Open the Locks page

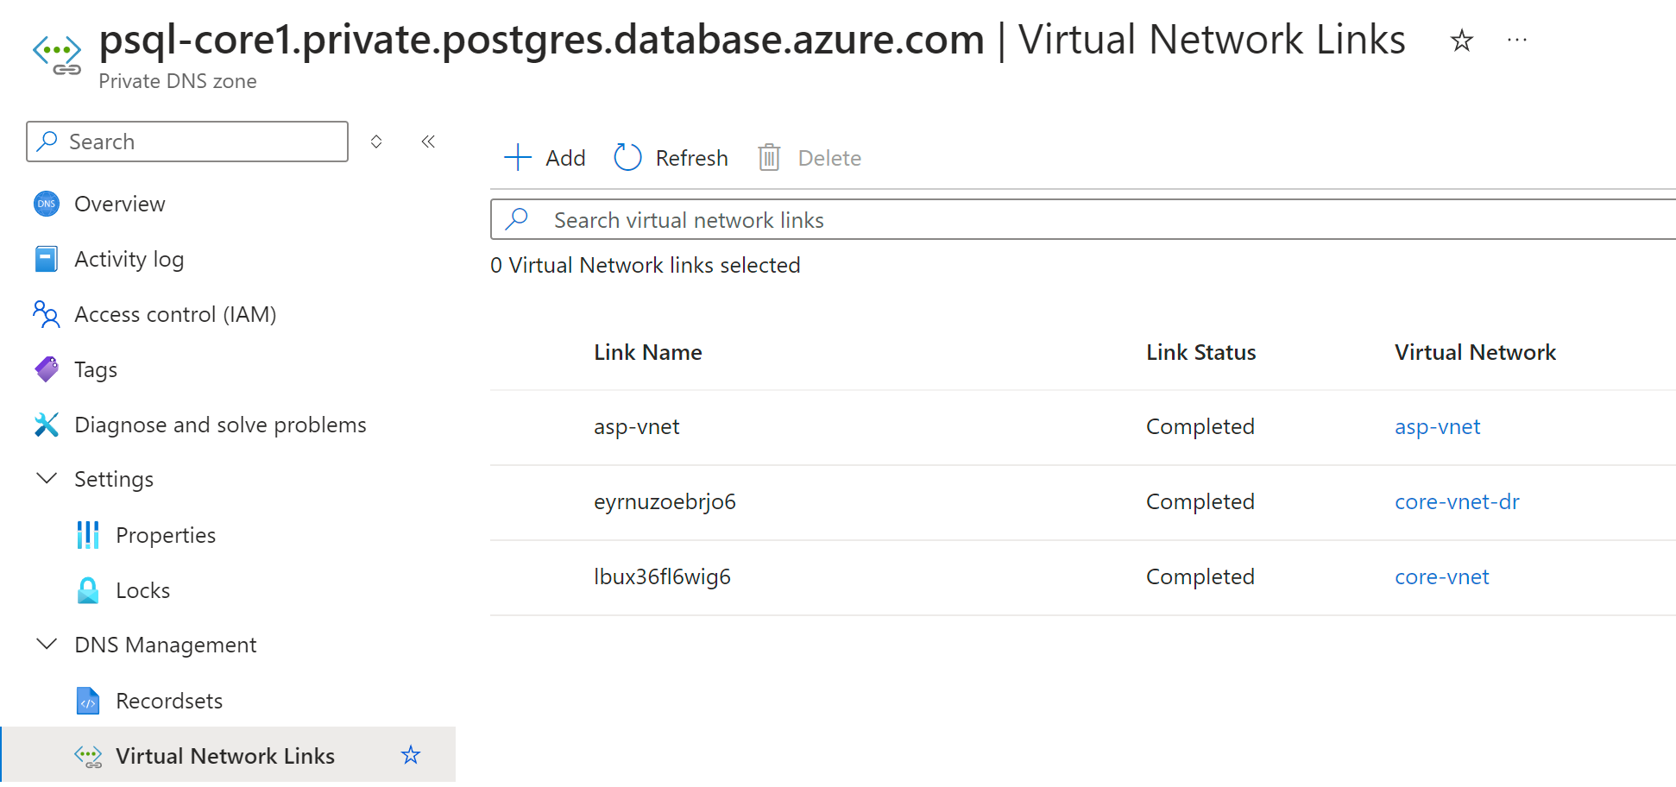pos(143,590)
